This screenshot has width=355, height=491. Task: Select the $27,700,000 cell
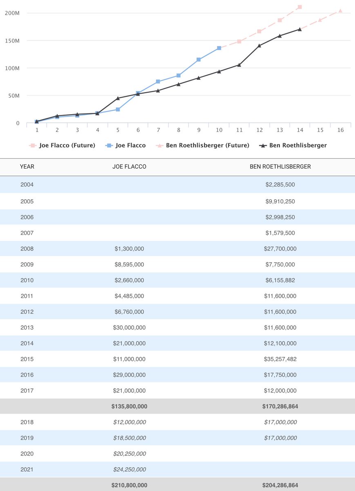click(280, 249)
